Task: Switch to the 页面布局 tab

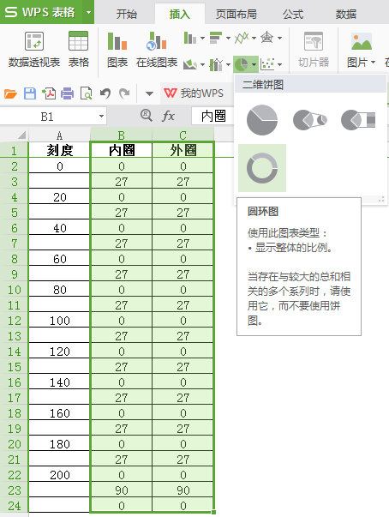Action: pos(236,15)
